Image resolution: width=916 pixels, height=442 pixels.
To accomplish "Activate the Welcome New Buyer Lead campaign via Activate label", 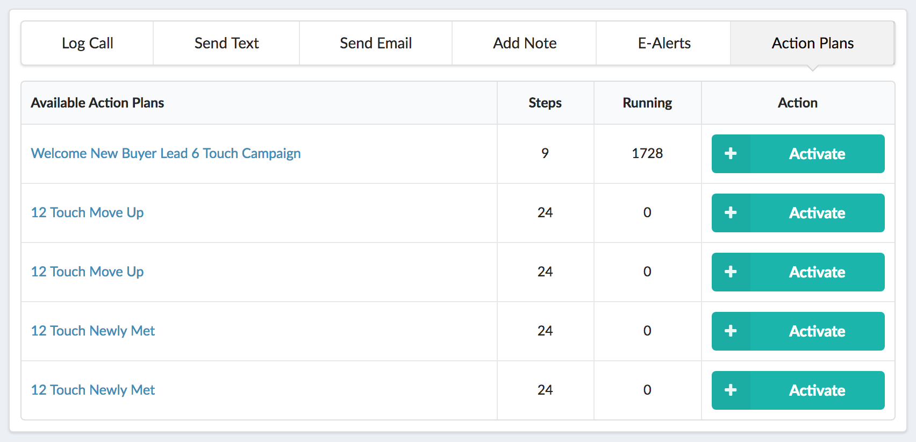I will 817,154.
